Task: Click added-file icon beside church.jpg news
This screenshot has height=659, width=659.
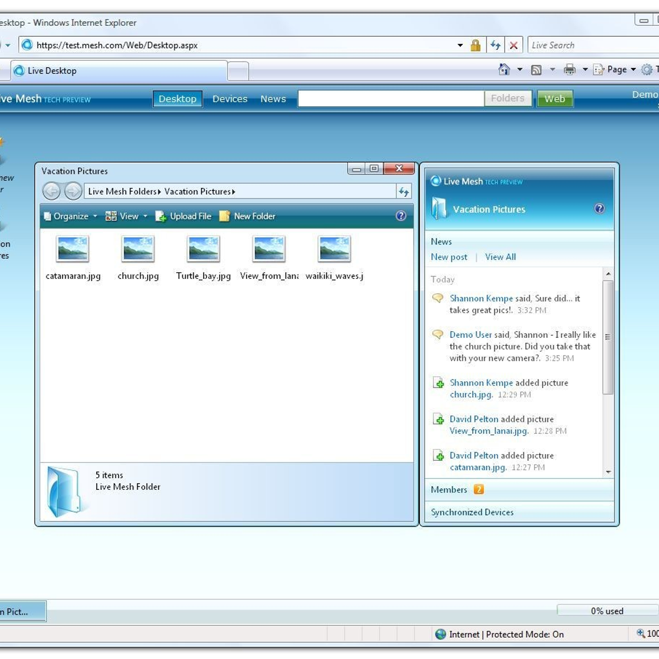Action: (x=438, y=383)
